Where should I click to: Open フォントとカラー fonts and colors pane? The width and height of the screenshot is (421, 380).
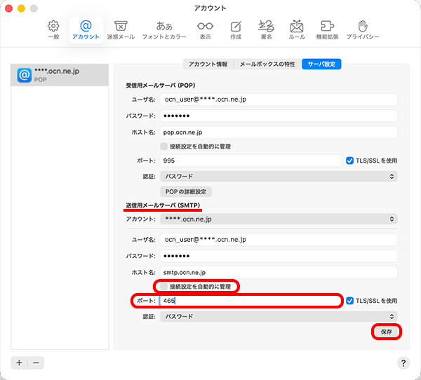tap(164, 29)
